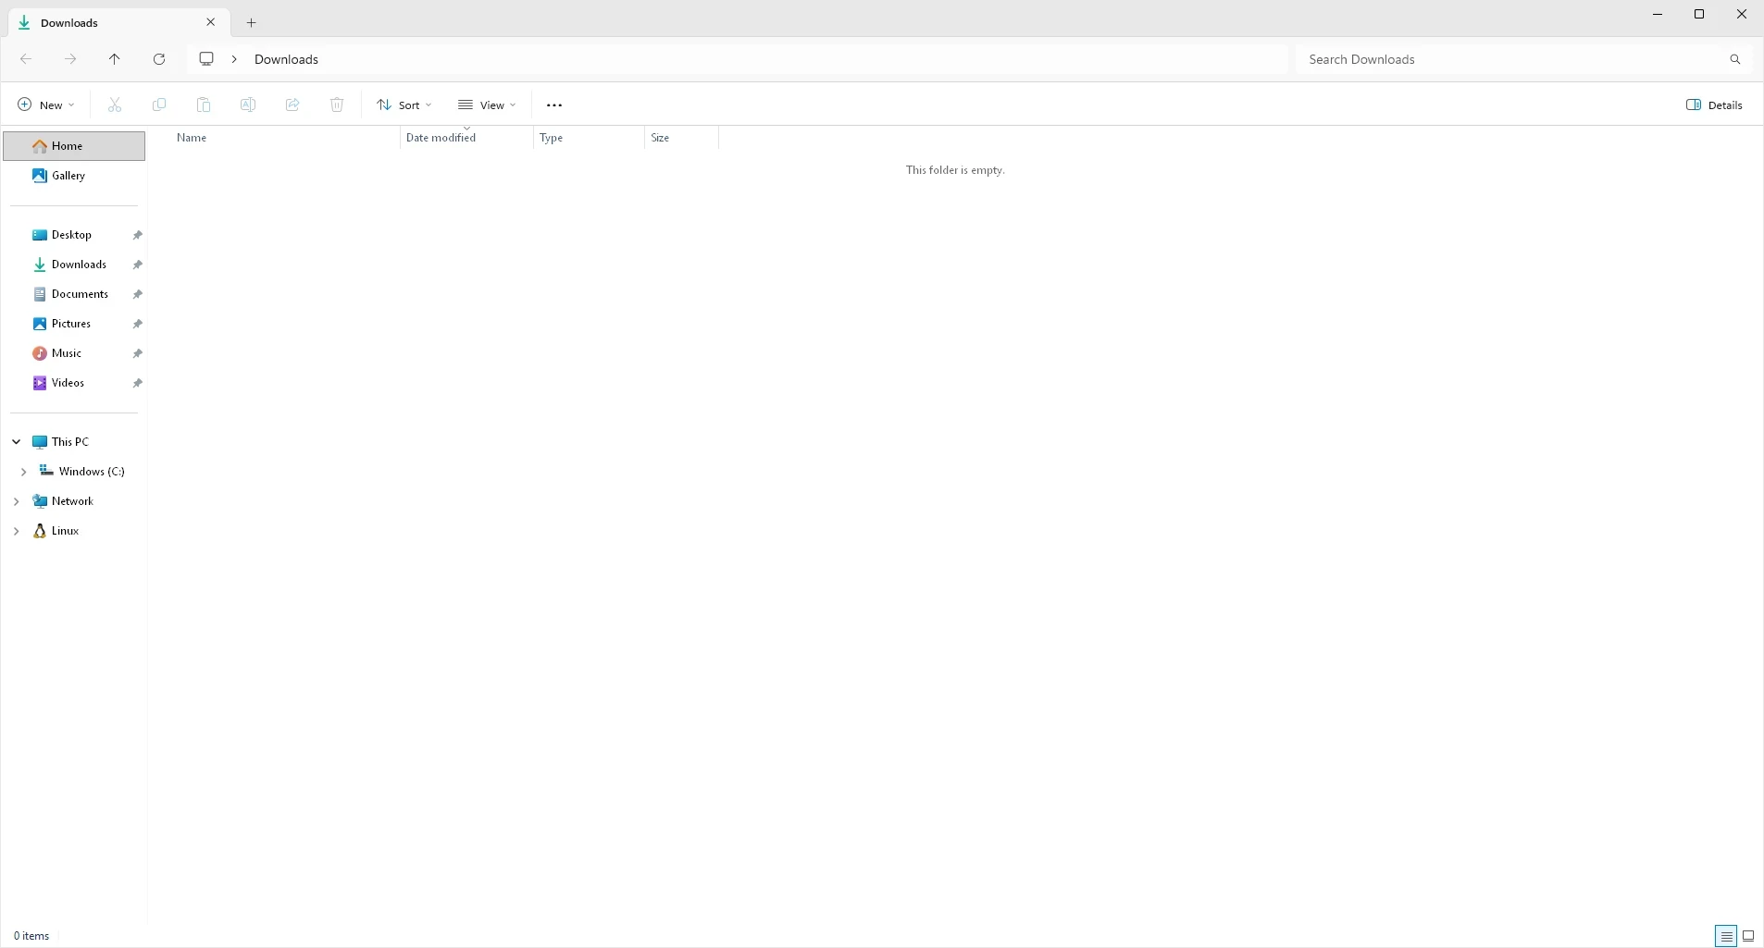Unpin Documents using its pin icon

(x=138, y=294)
